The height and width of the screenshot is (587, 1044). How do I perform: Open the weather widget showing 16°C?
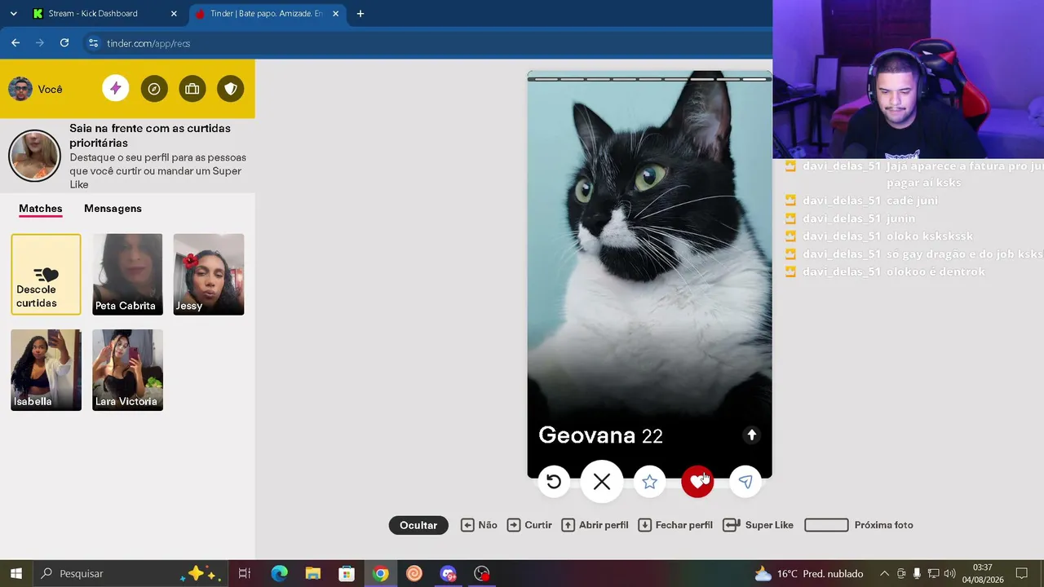click(x=808, y=573)
